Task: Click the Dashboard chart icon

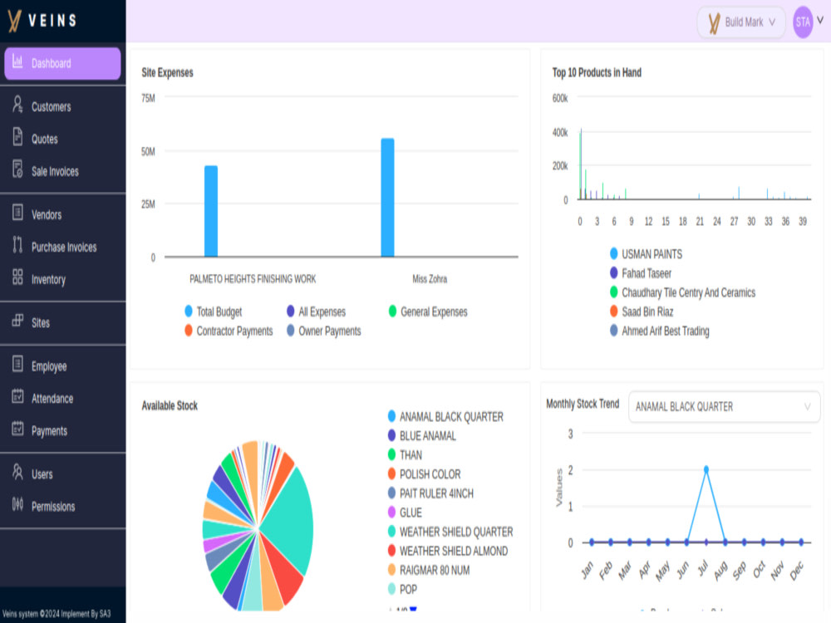Action: click(17, 62)
